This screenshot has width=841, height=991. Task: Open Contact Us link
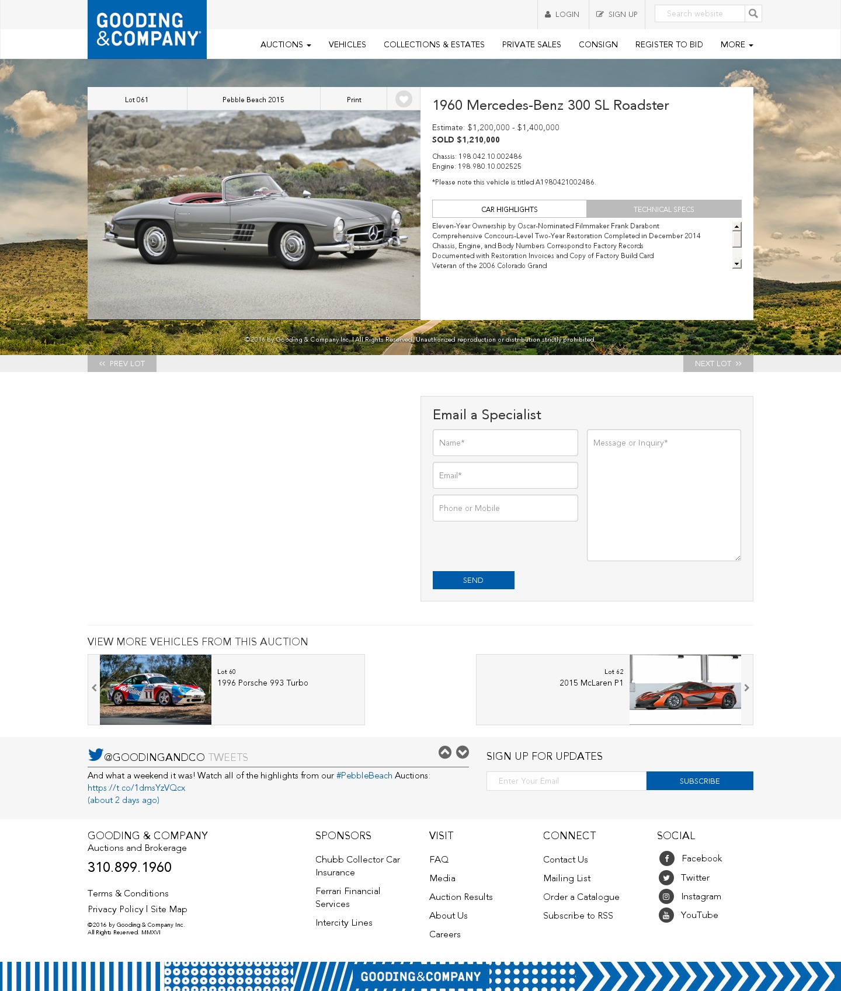coord(565,860)
